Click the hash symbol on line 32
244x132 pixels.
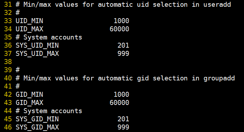[x=17, y=13]
